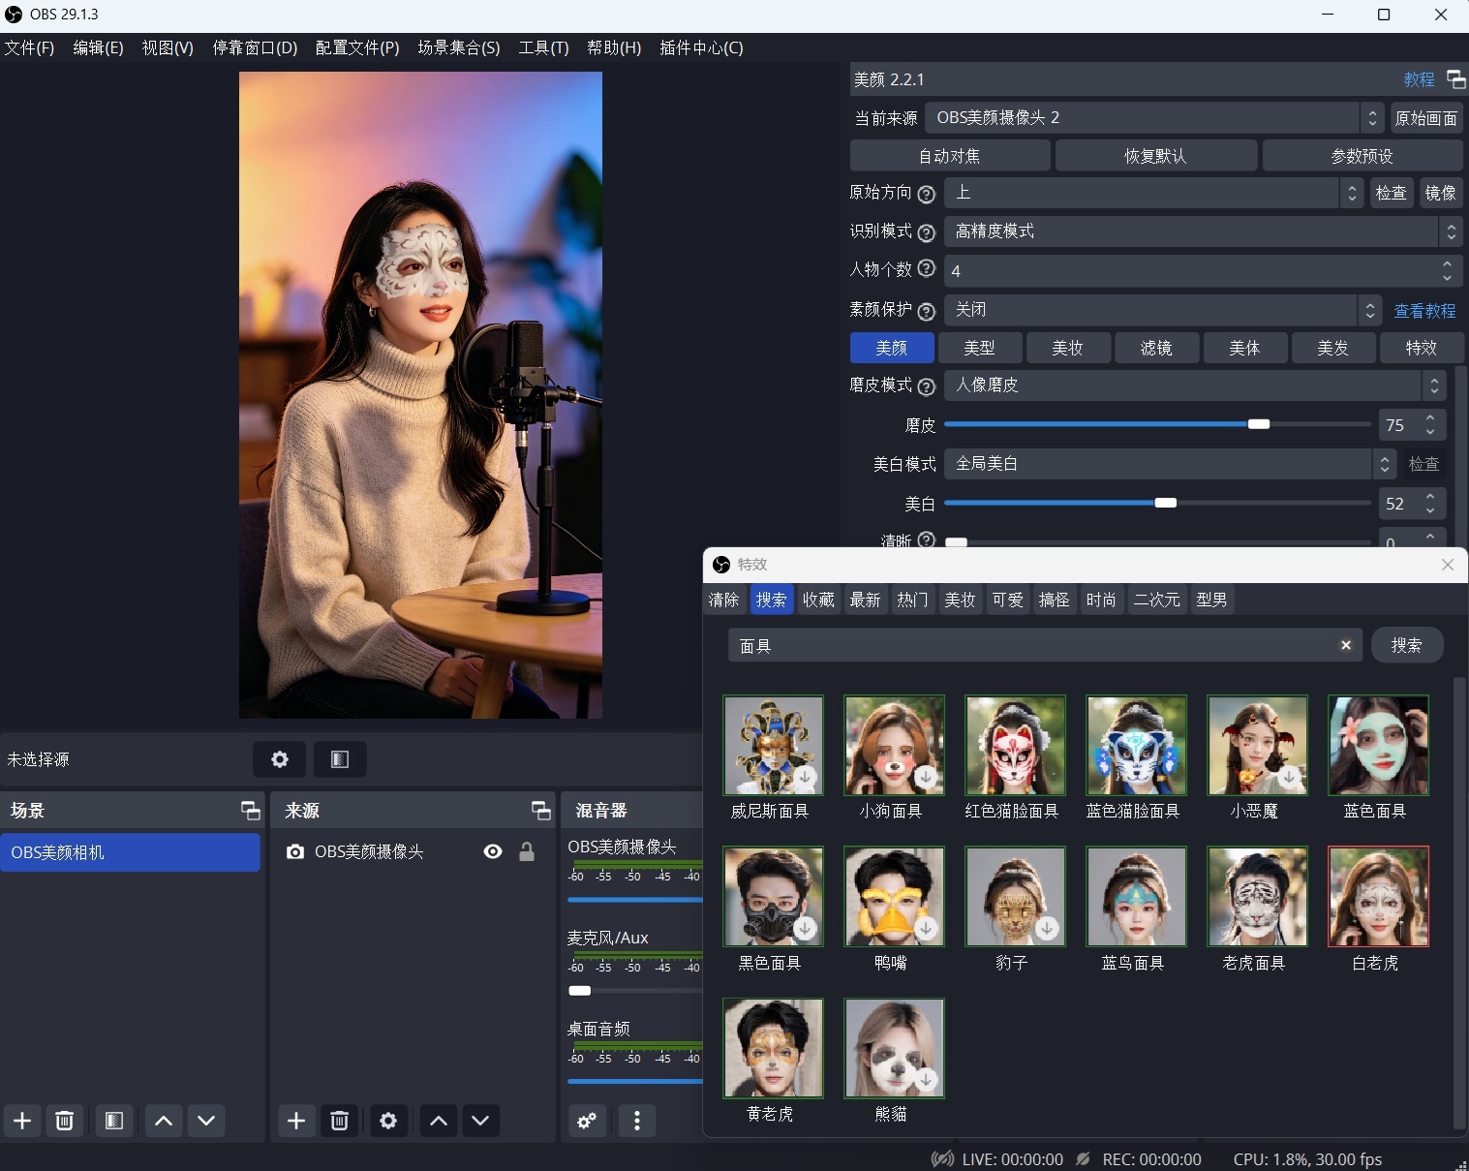Toggle 镜像 mirror button
The width and height of the screenshot is (1469, 1171).
[1440, 193]
